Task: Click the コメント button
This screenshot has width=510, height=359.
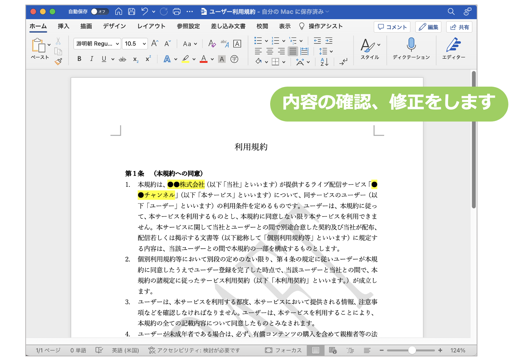Action: click(392, 27)
